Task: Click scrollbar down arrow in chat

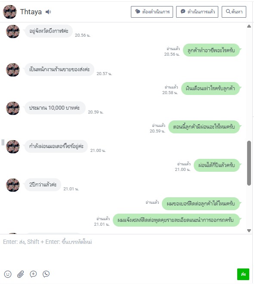Action: (249, 230)
